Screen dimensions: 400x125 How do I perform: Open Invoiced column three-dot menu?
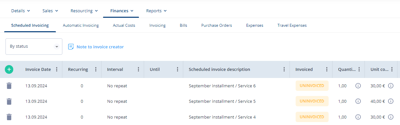327,69
